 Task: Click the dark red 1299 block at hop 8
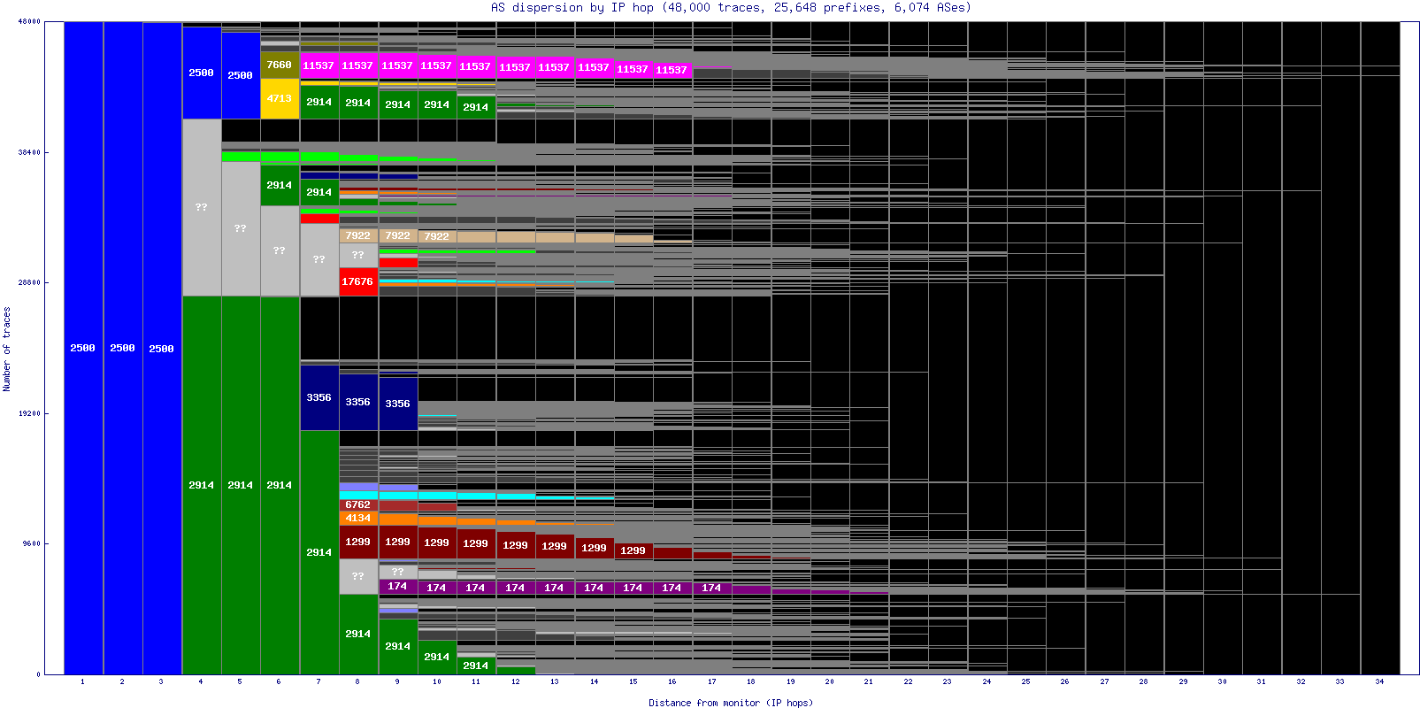(358, 542)
